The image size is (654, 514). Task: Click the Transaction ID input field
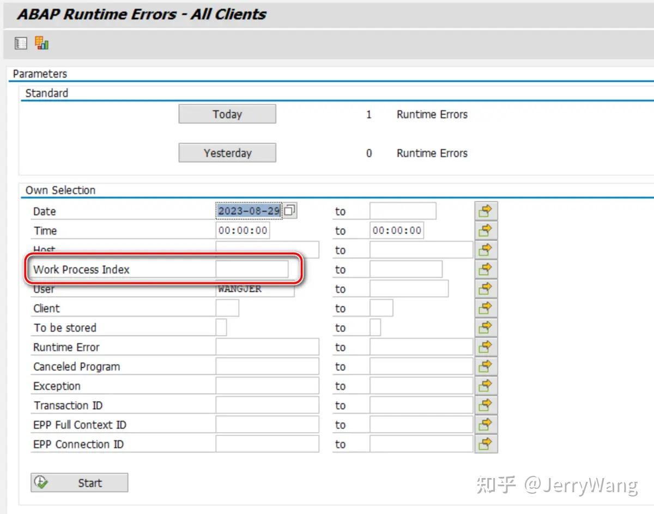pos(267,405)
